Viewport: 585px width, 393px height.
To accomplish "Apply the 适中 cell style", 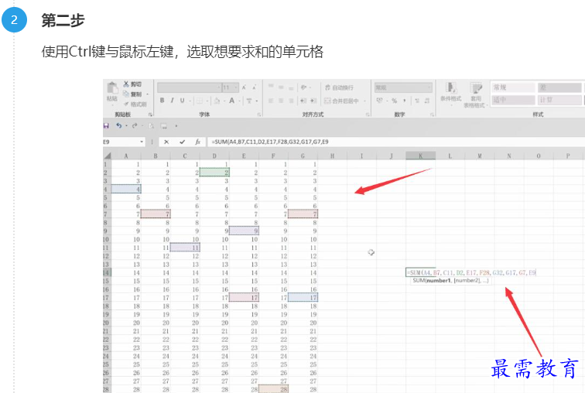I will tap(513, 100).
